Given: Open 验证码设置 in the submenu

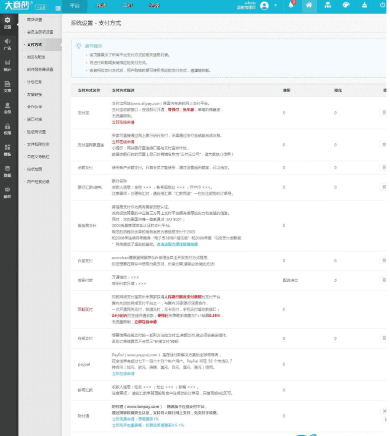Looking at the screenshot, I should coord(36,132).
